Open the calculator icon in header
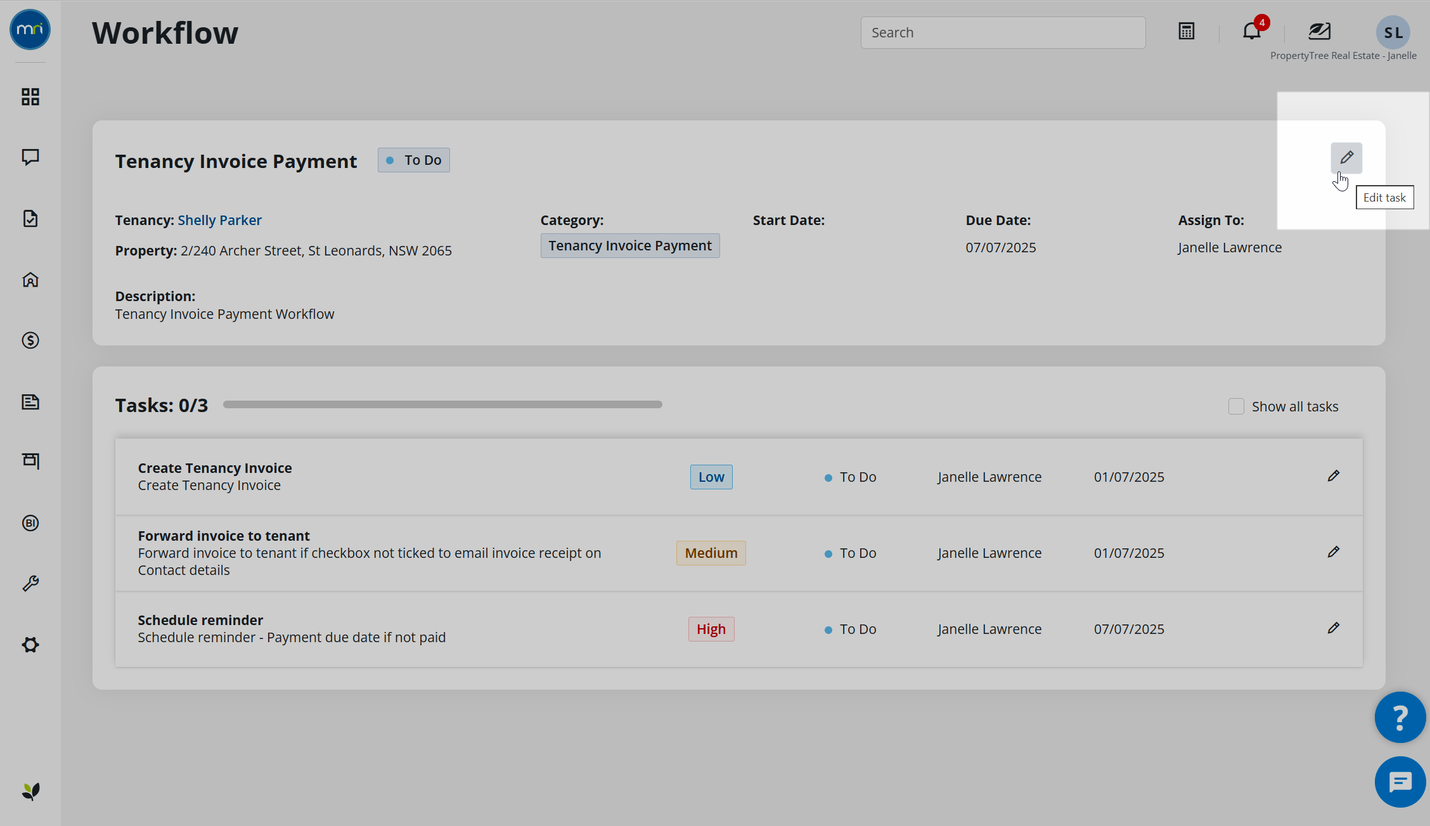 1187,31
